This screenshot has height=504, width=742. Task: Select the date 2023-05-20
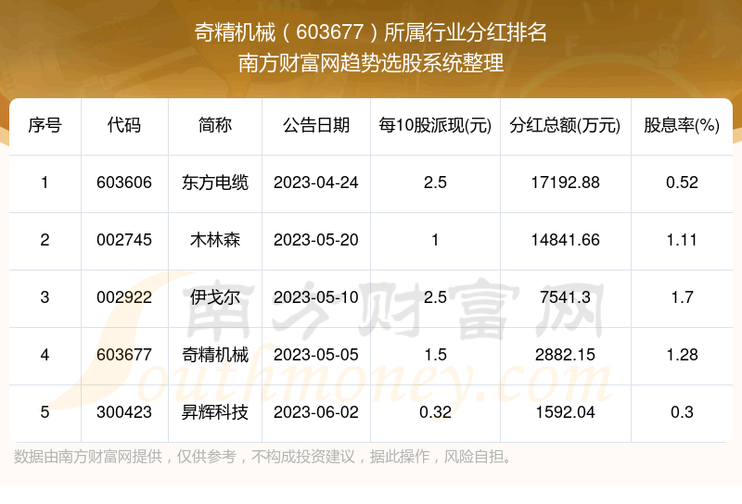316,240
